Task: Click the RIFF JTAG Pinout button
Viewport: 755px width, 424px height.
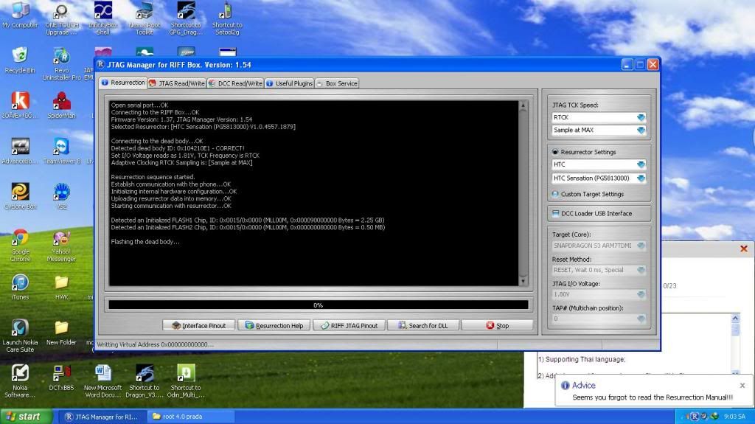Action: click(x=349, y=326)
